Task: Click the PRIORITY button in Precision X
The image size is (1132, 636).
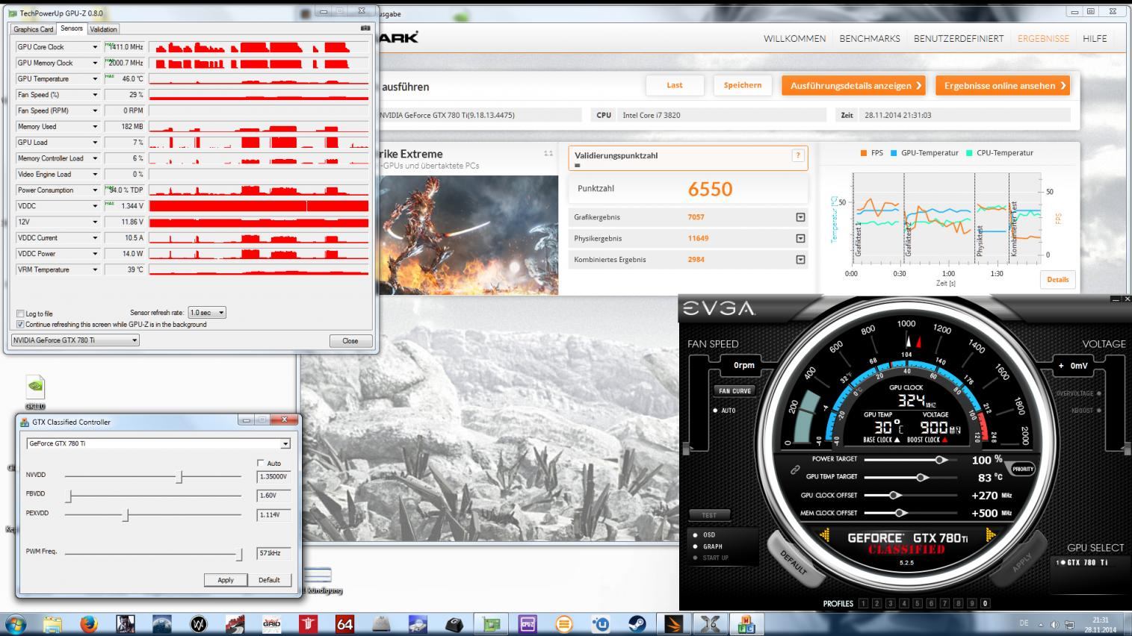Action: tap(1023, 469)
